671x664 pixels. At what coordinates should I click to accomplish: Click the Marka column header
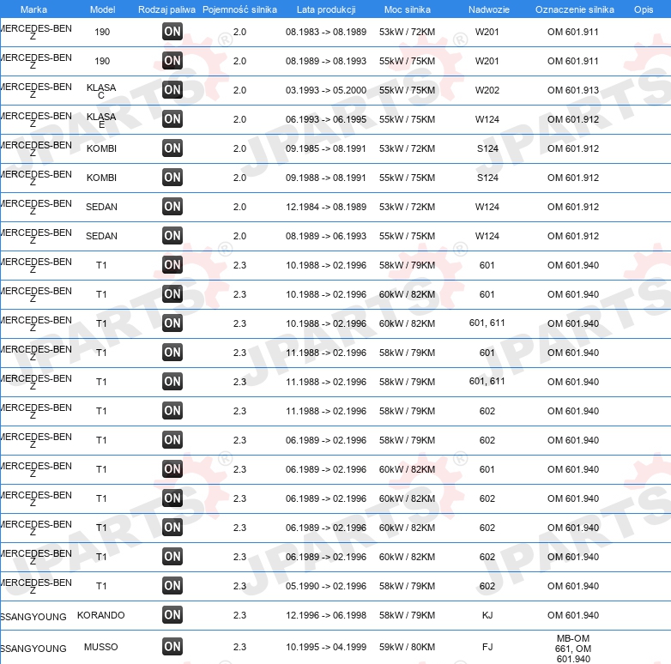pos(33,9)
